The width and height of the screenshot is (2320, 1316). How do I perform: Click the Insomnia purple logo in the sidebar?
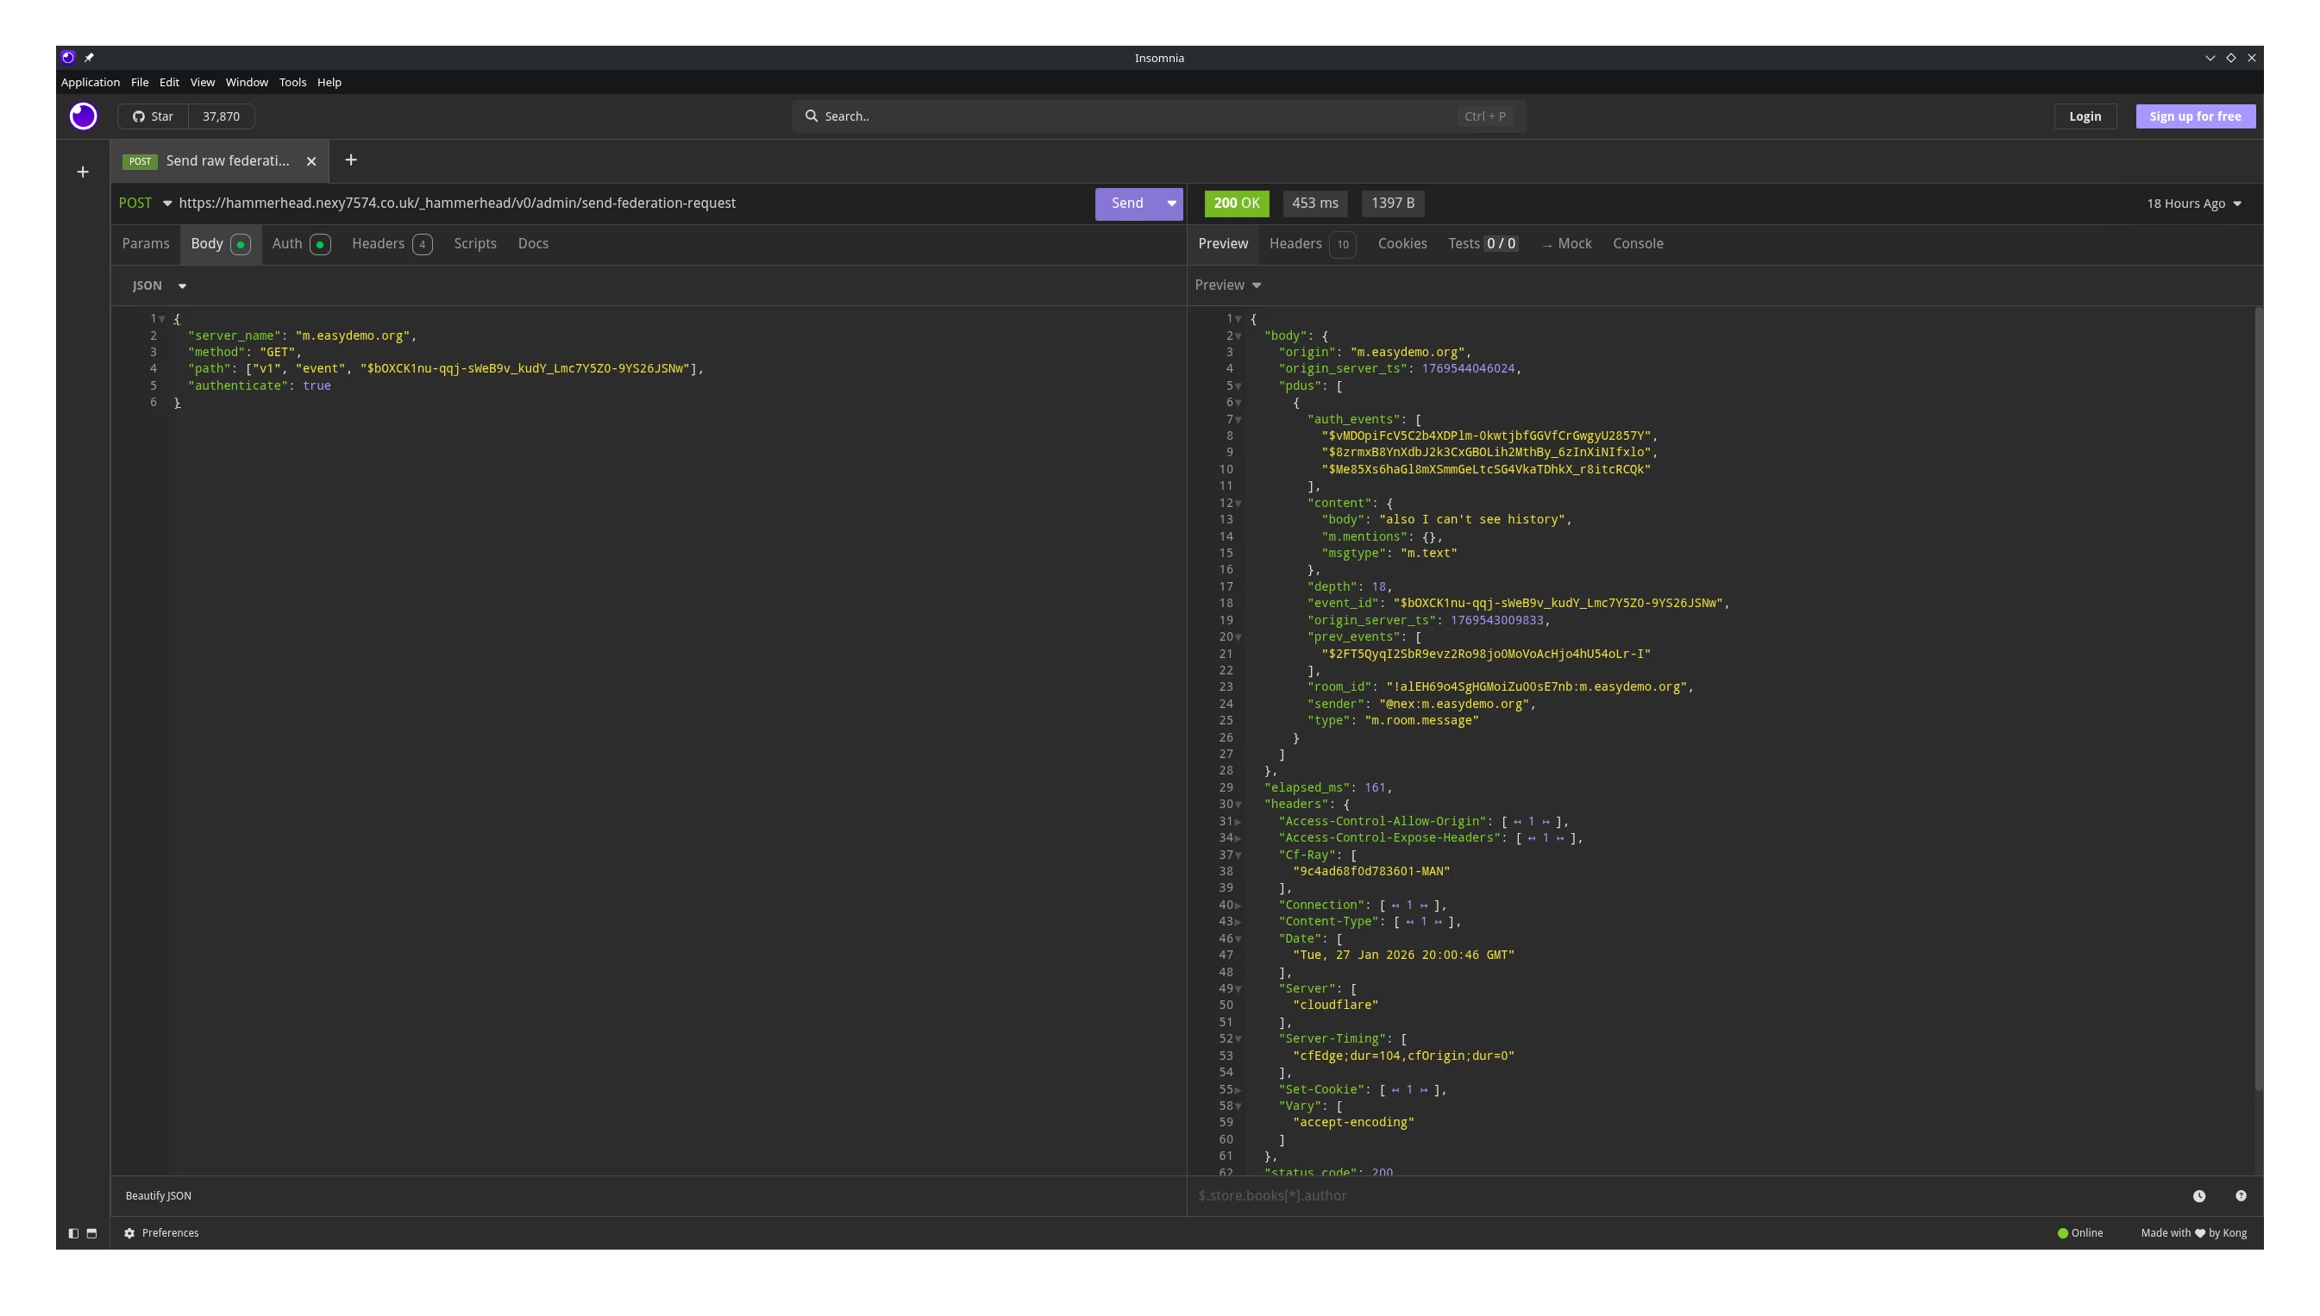pyautogui.click(x=82, y=116)
